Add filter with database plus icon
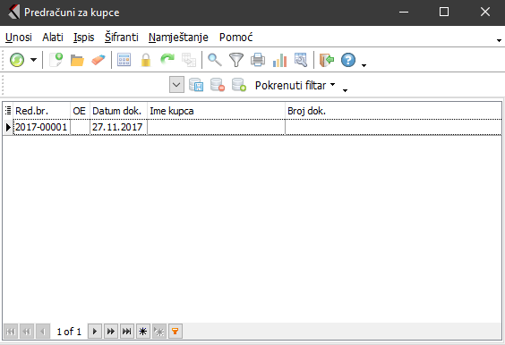Image resolution: width=505 pixels, height=345 pixels. (x=239, y=85)
